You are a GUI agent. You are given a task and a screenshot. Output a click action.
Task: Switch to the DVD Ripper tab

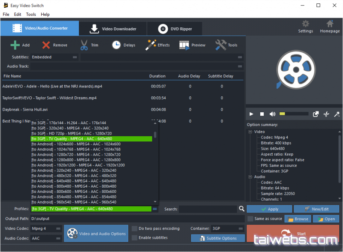[x=175, y=29]
